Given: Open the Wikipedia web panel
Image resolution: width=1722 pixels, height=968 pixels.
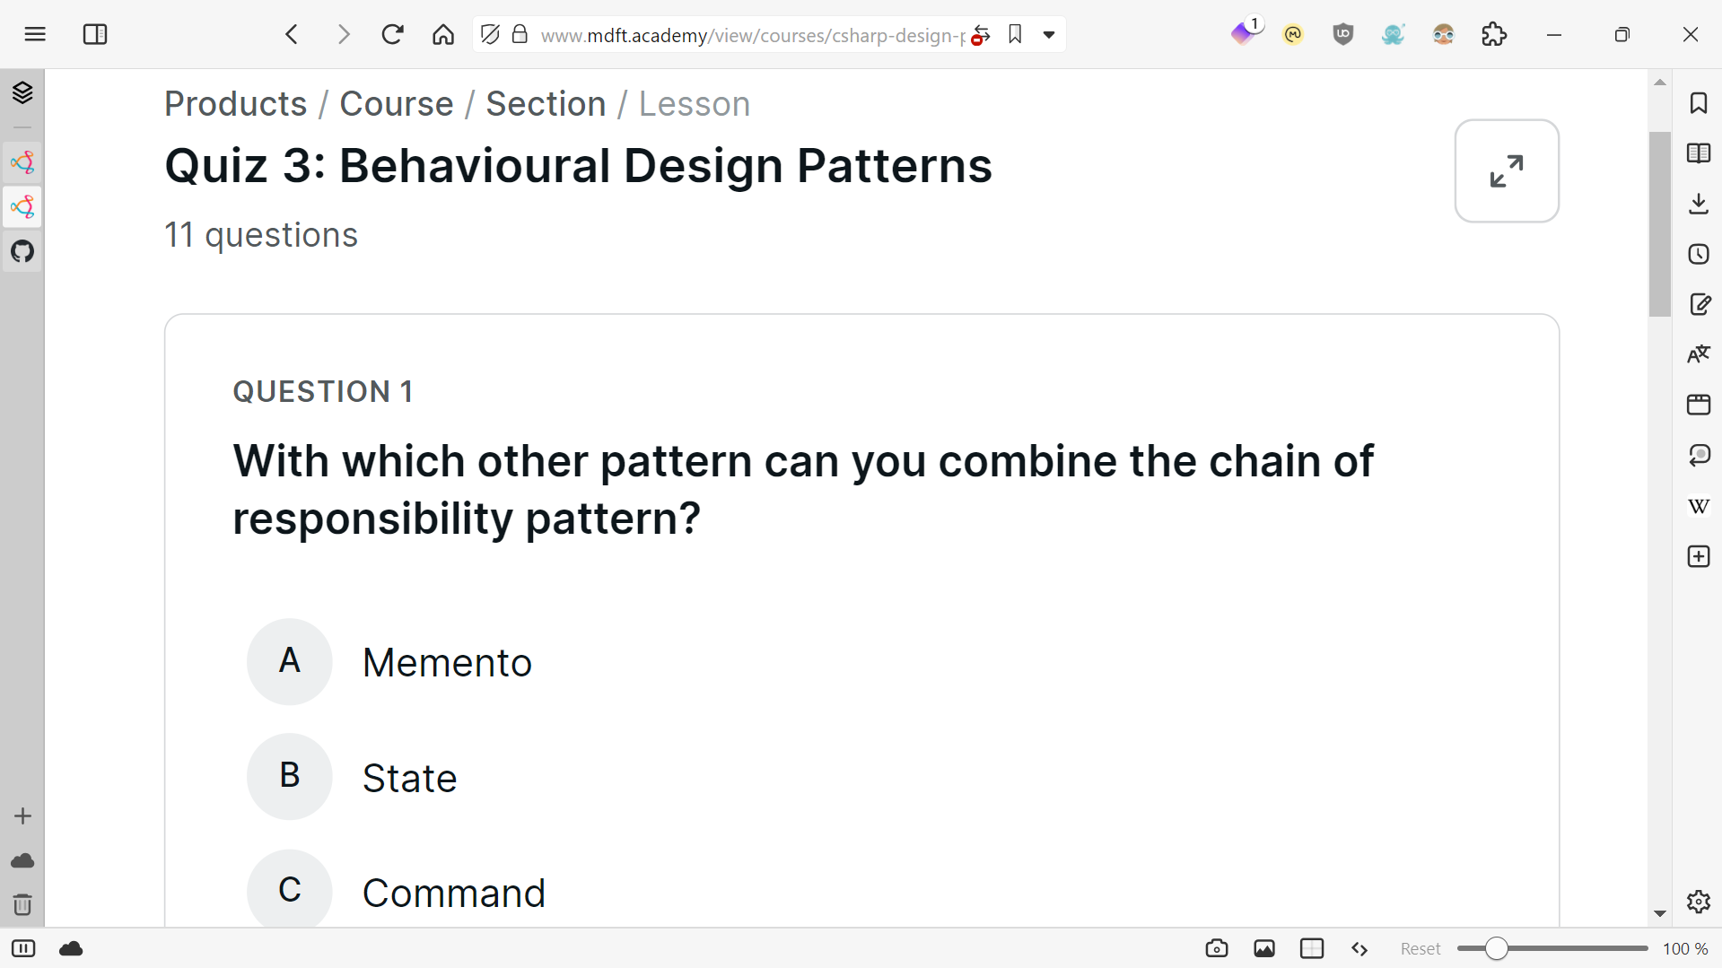Looking at the screenshot, I should [1698, 506].
